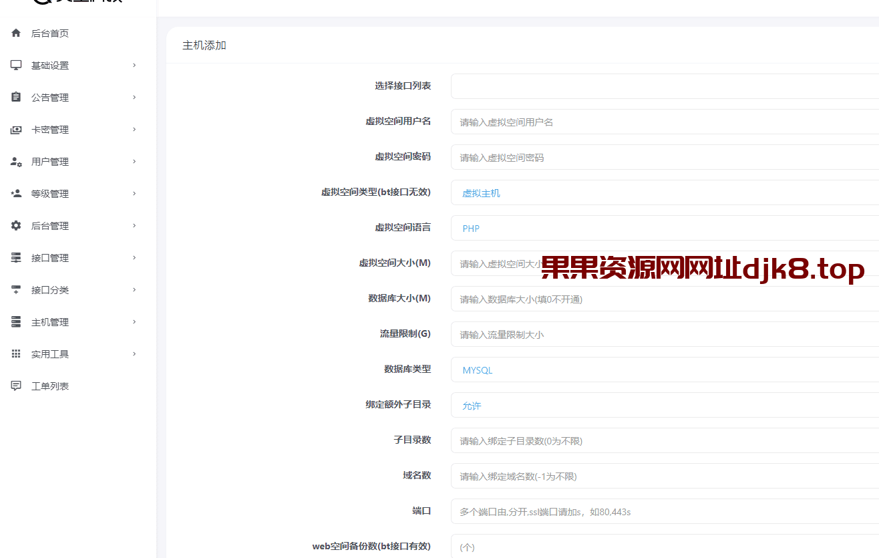Screen dimensions: 879x558
Task: Click the document icon next to 公告管理
Action: pos(15,97)
